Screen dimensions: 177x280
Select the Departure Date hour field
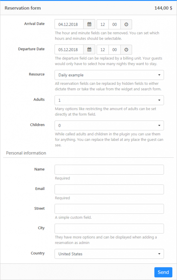[x=103, y=49]
